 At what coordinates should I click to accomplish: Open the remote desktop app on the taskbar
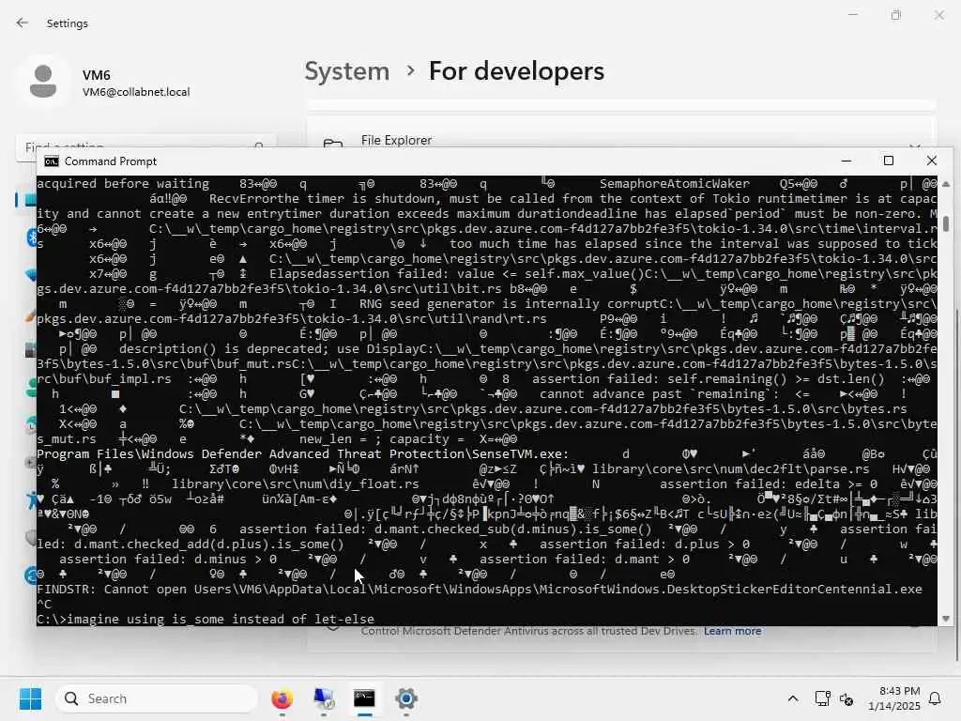click(323, 698)
